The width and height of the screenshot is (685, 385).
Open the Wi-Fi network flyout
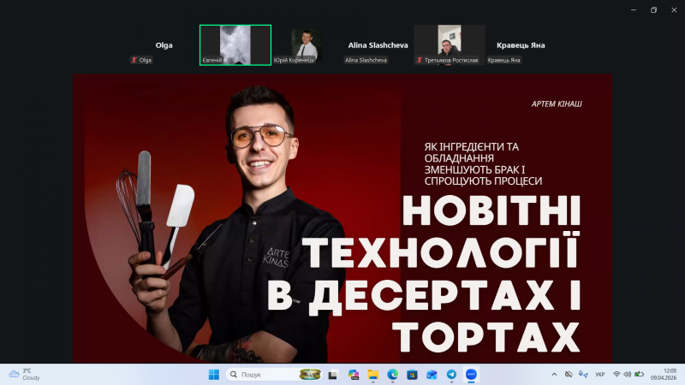(x=616, y=375)
